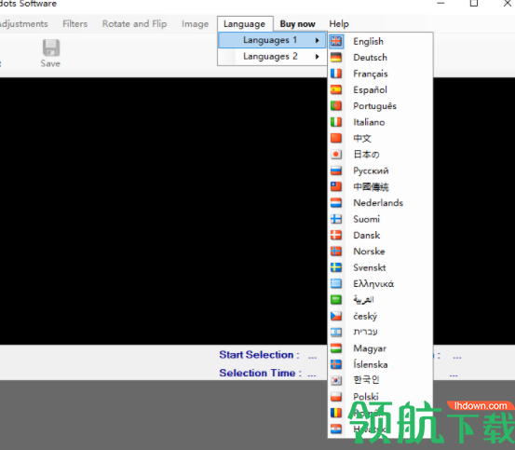This screenshot has width=515, height=450.
Task: Open the Buy now menu item
Action: pyautogui.click(x=298, y=24)
